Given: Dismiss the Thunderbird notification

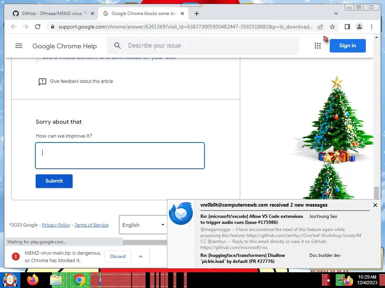Looking at the screenshot, I should coord(375,205).
